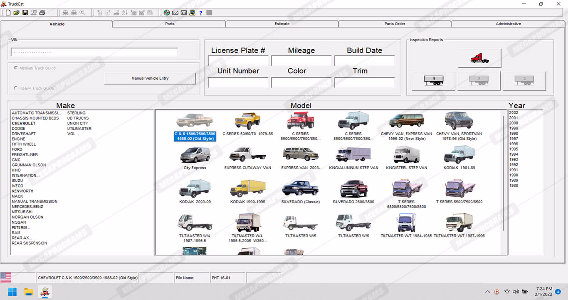Open the Windows Start menu

(12, 292)
